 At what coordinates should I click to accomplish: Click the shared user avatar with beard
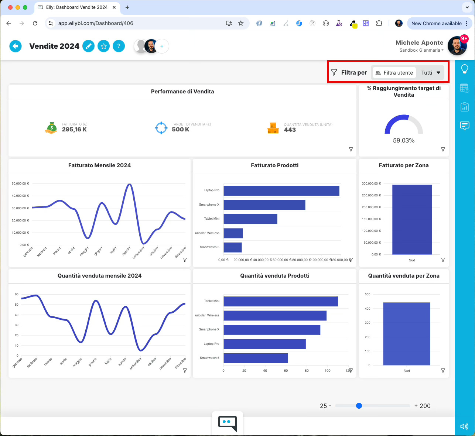click(x=151, y=46)
